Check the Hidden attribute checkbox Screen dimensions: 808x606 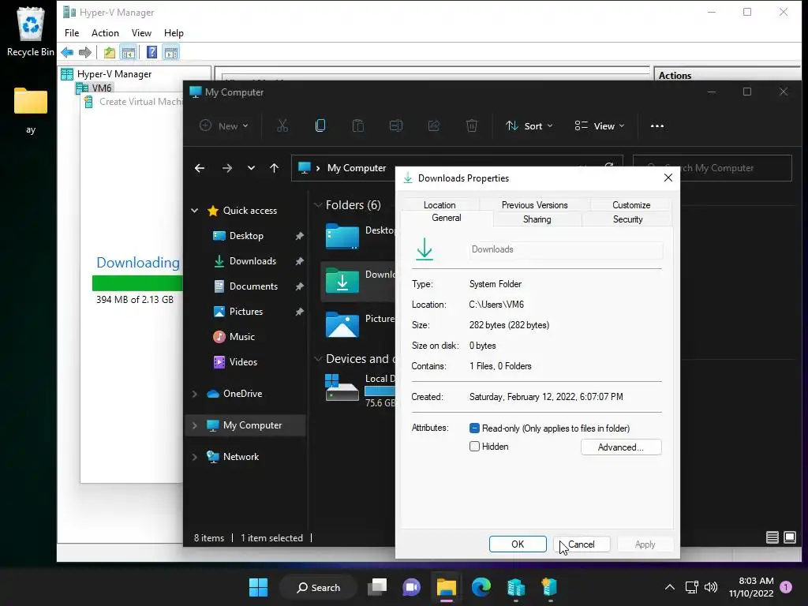coord(474,447)
